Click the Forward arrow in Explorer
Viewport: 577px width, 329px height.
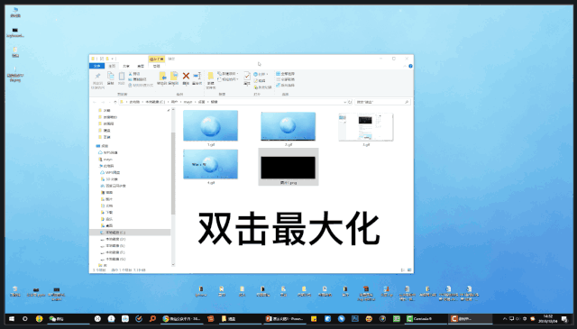(x=103, y=102)
